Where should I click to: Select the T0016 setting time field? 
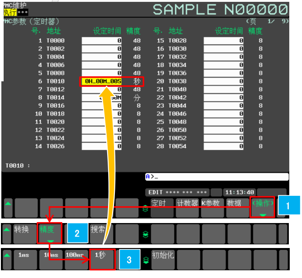[x=102, y=105]
